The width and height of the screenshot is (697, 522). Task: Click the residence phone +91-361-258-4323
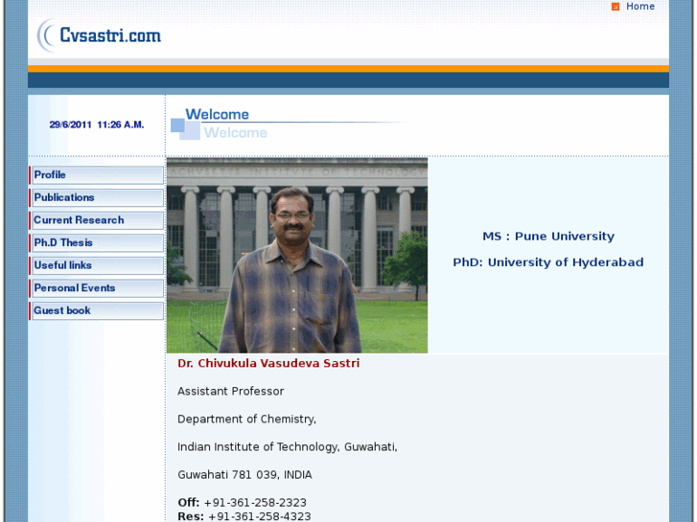(x=260, y=516)
